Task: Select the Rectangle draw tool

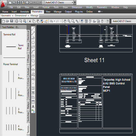Action: 33,47
